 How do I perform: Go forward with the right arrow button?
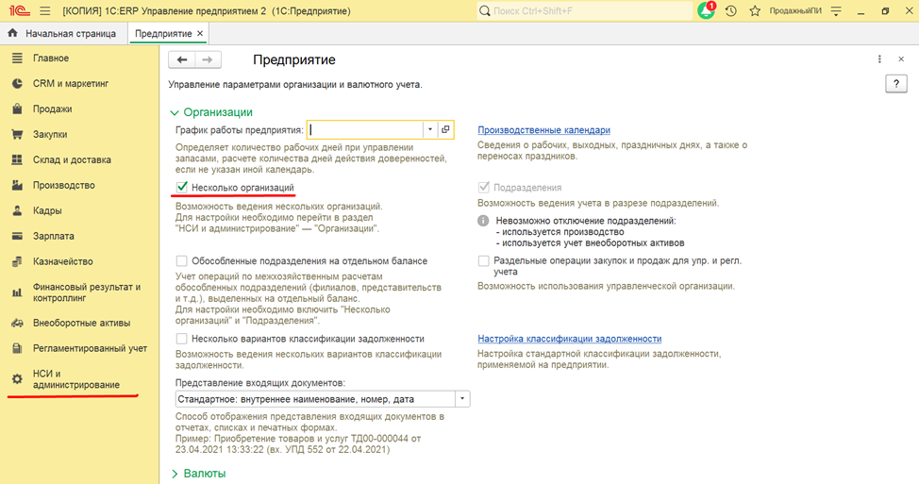point(208,59)
